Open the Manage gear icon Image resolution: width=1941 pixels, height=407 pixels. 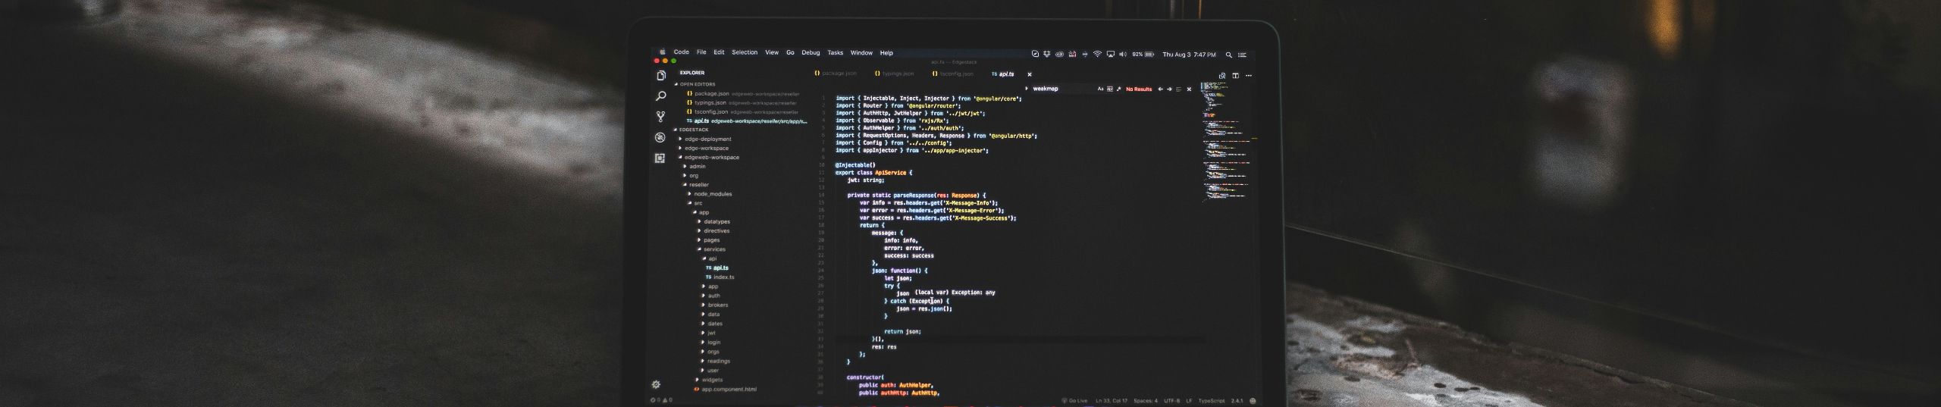[656, 384]
